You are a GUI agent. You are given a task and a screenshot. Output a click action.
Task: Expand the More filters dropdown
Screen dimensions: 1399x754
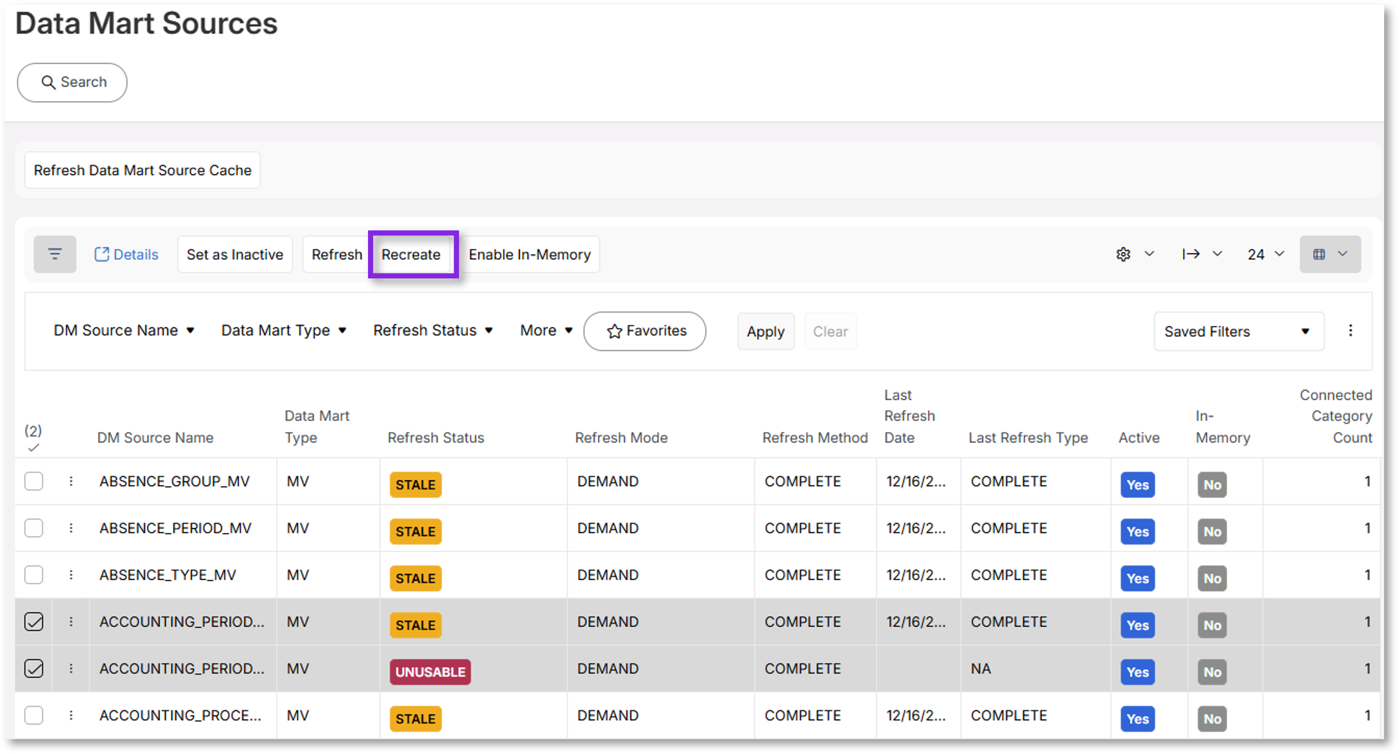(x=546, y=330)
